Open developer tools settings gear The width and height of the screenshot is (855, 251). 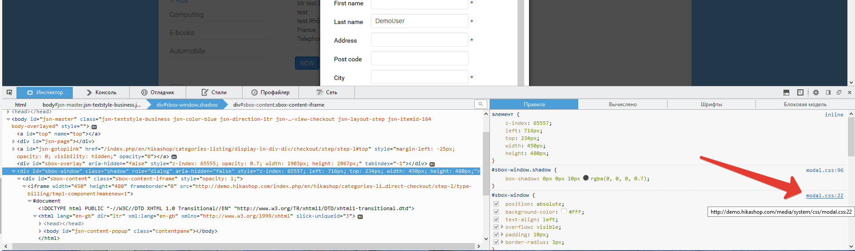(816, 92)
